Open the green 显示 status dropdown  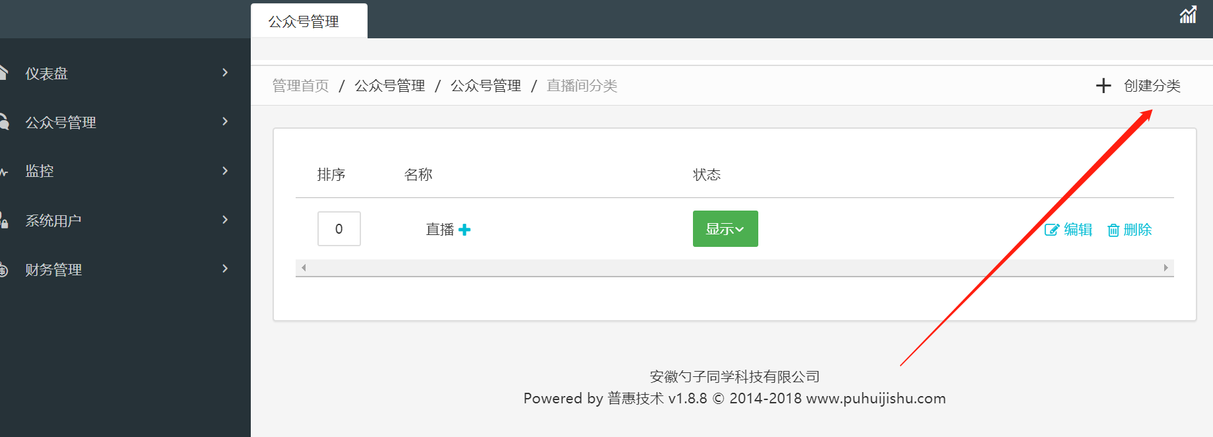(x=725, y=229)
